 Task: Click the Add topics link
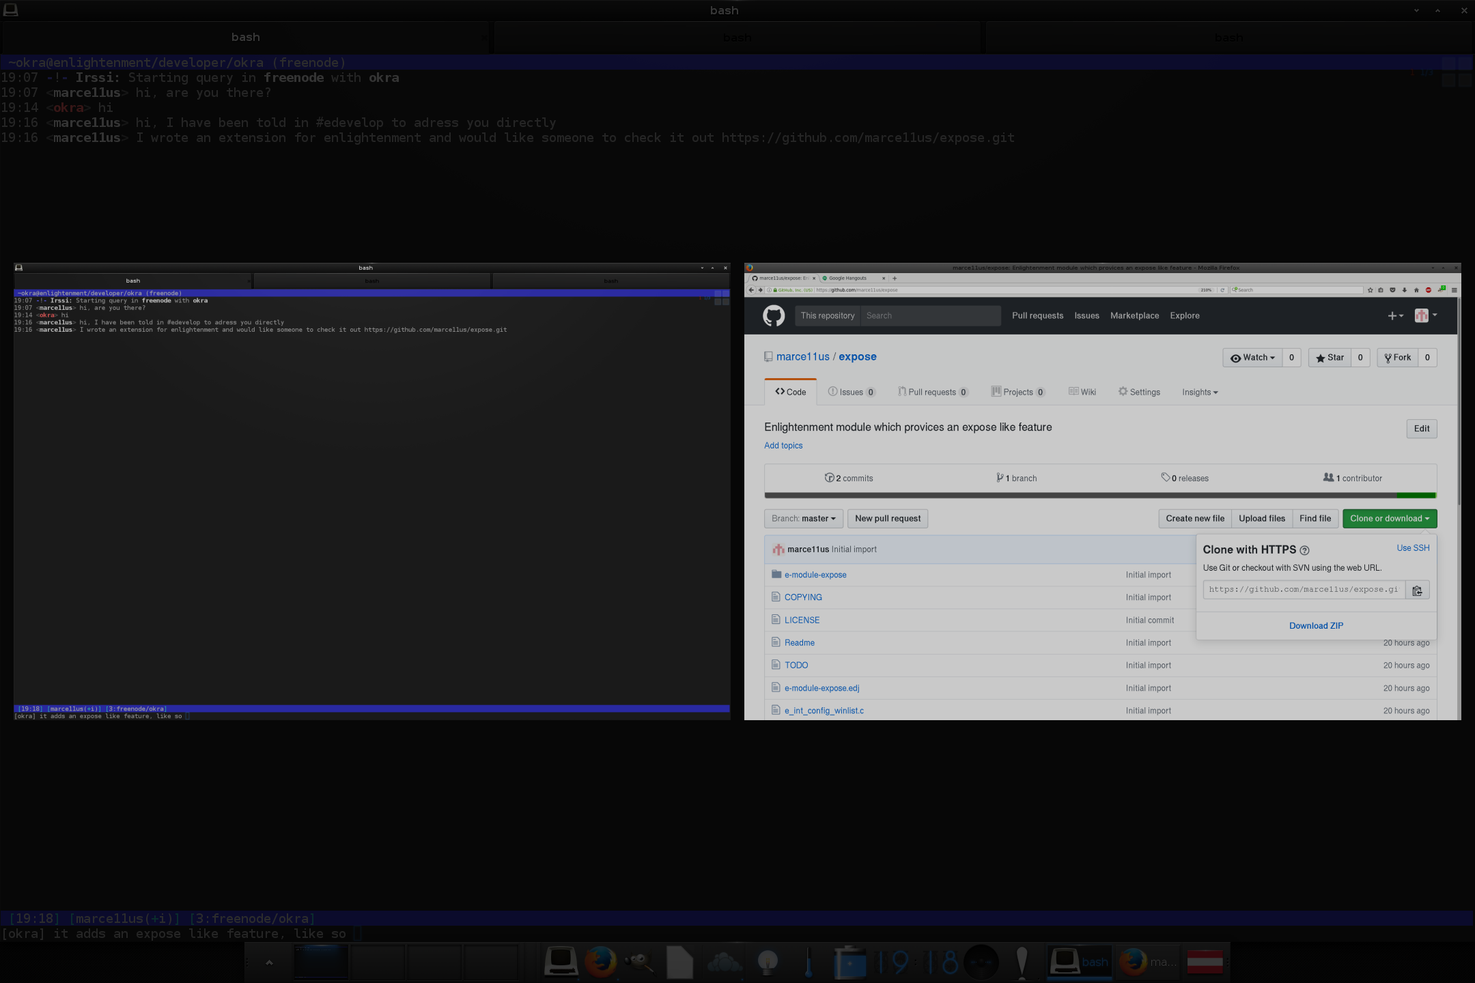click(x=783, y=446)
